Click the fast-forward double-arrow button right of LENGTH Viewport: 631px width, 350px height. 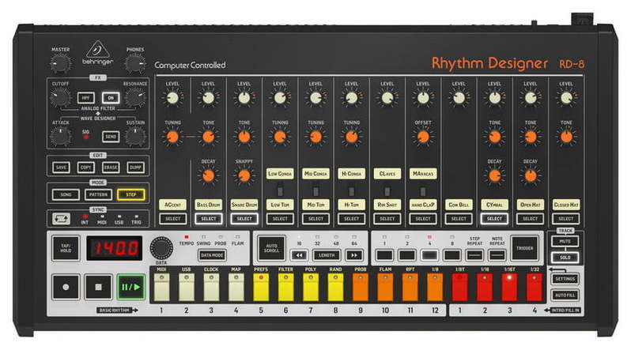pyautogui.click(x=353, y=255)
